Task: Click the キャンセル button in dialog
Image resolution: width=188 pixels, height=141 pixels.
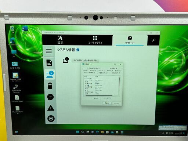Action: coord(117,103)
